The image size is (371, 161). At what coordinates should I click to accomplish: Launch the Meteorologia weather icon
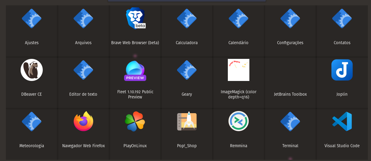[32, 121]
